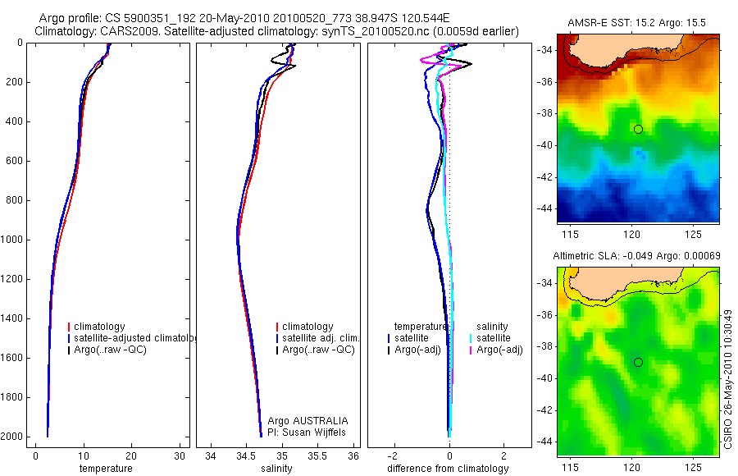Click blue satellite temperature marker in difference legend
The image size is (738, 476).
(x=389, y=338)
